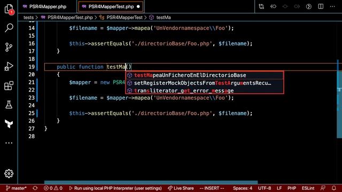
Task: Click $filename variable on line 23
Action: (x=83, y=98)
